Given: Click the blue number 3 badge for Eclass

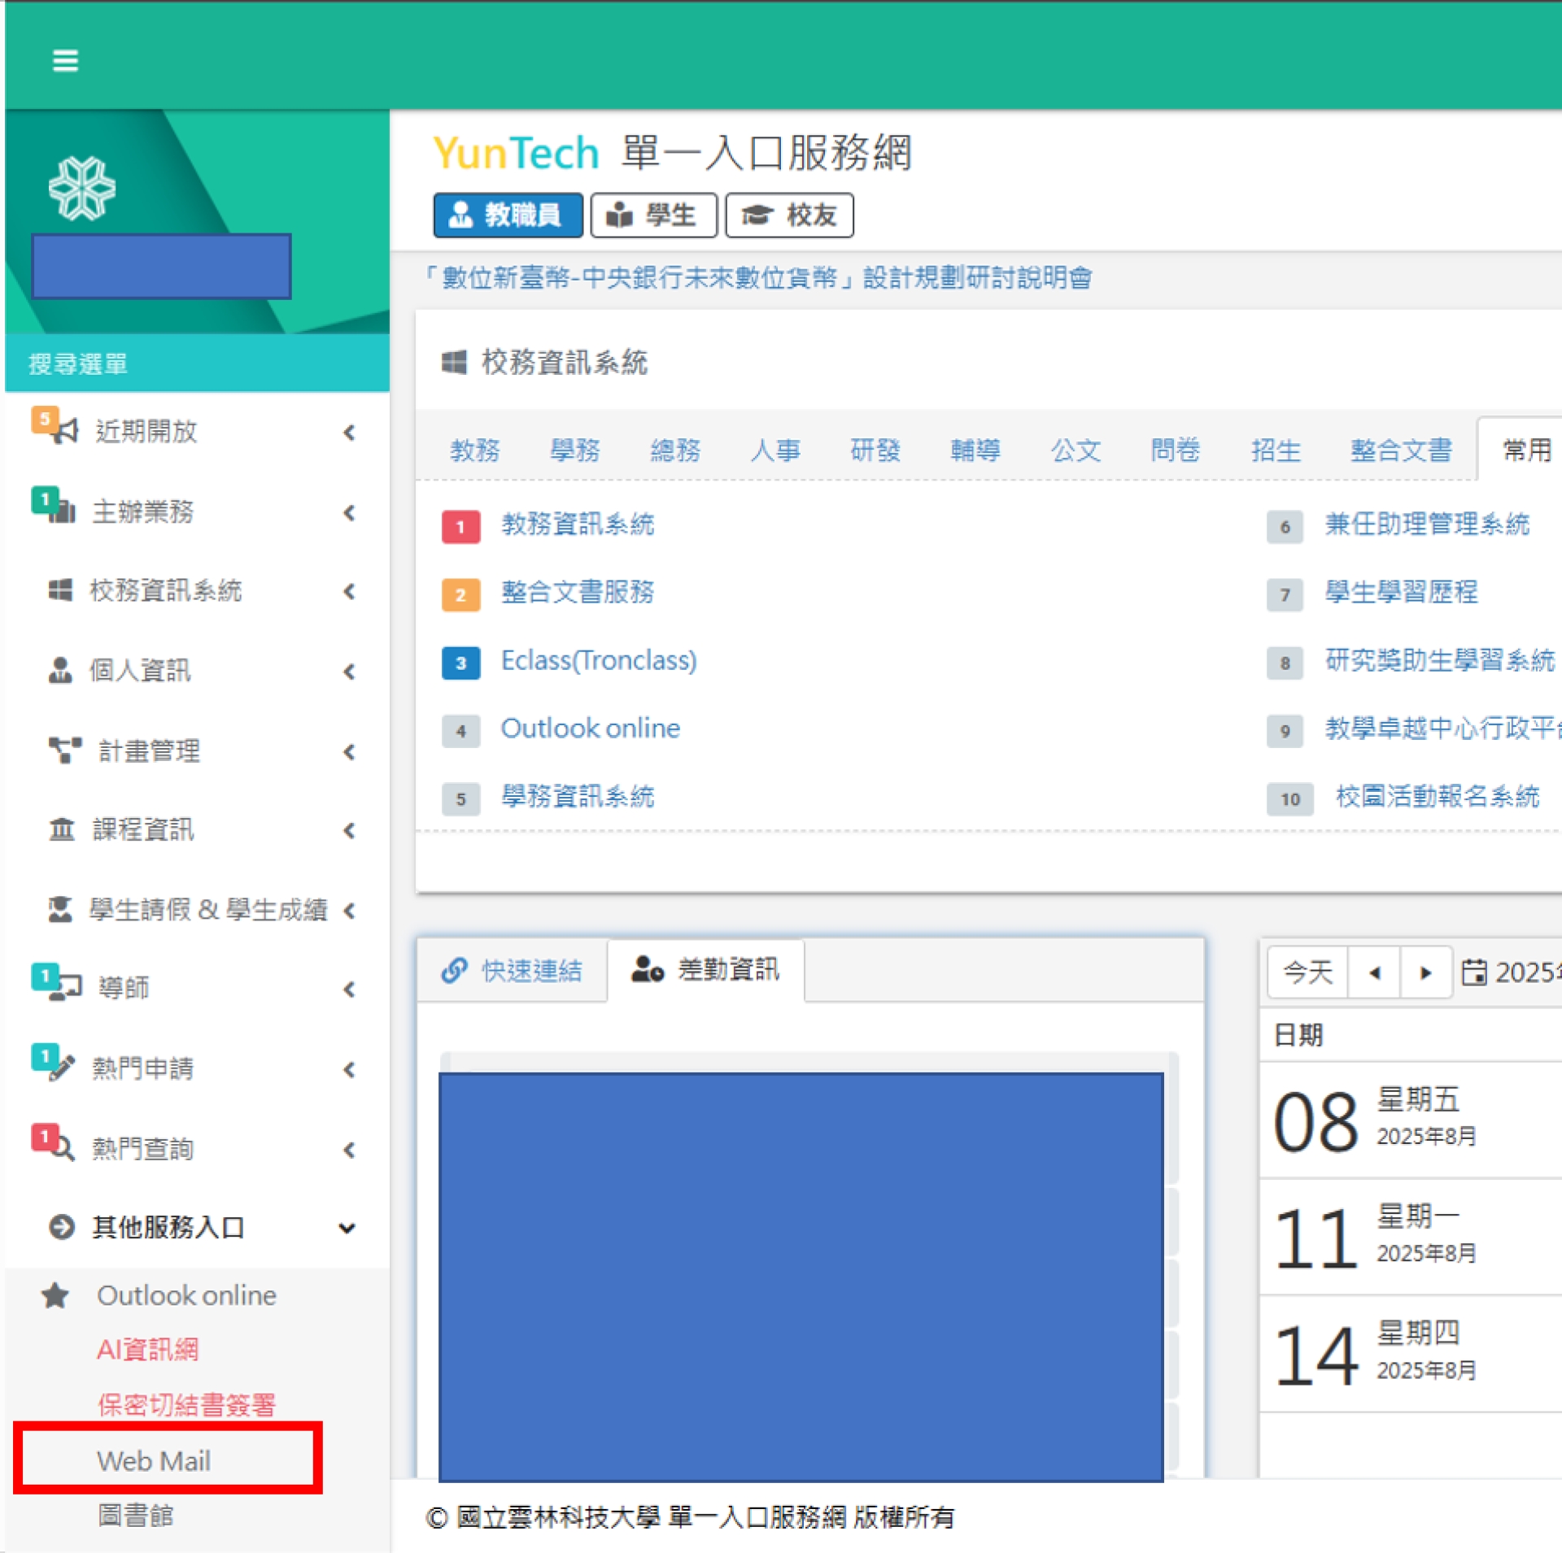Looking at the screenshot, I should click(x=460, y=663).
